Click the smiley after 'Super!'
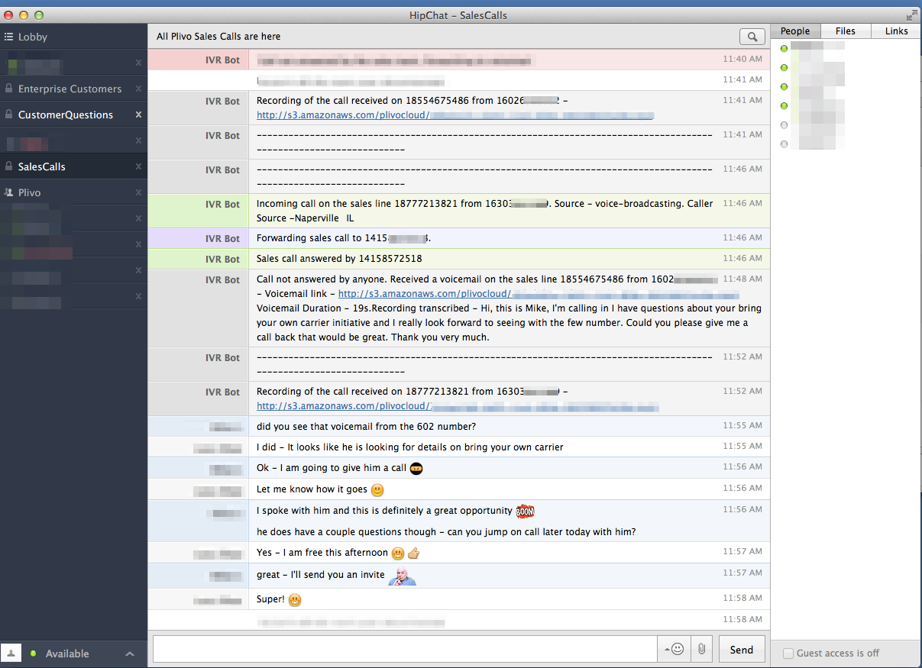 pyautogui.click(x=295, y=600)
